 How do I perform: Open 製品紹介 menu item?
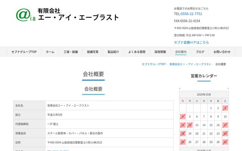coord(113,52)
